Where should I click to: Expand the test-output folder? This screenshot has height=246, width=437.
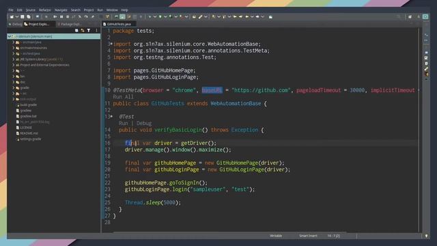tap(14, 99)
